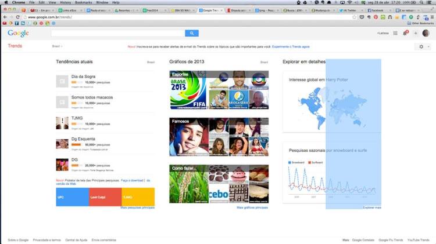Click the Surfboard legend entry
Viewport: 436px width, 244px height.
(x=316, y=162)
